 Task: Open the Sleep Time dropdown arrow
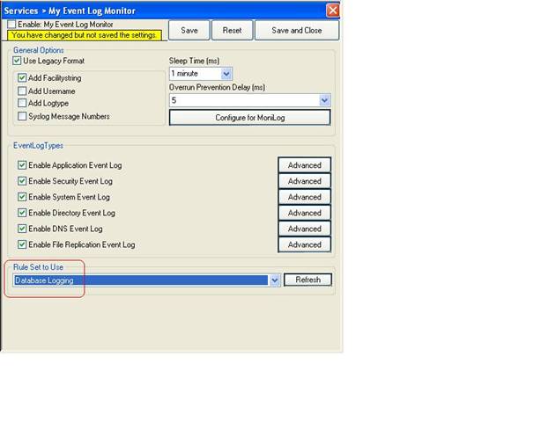(226, 74)
